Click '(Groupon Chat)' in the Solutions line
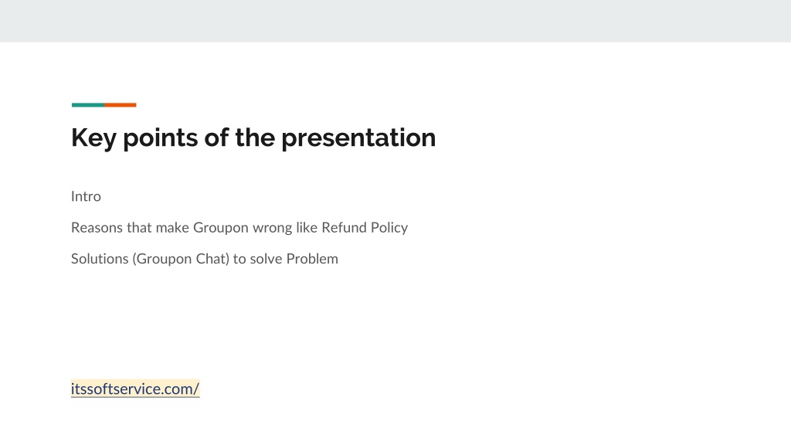791x445 pixels. point(181,260)
